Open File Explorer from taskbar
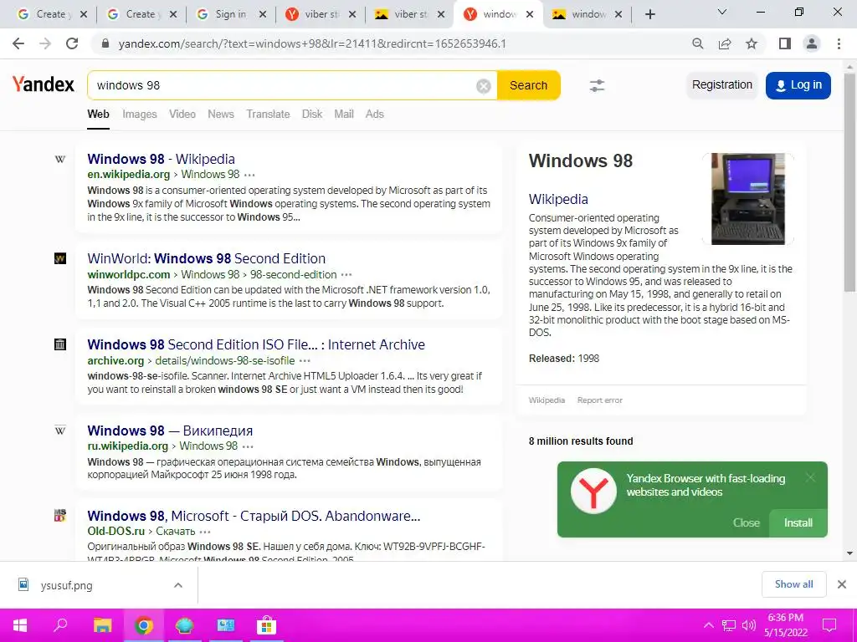 point(102,625)
